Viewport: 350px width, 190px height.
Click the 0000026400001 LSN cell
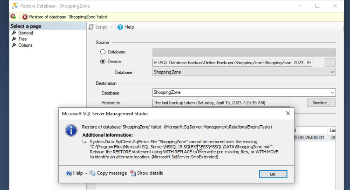pyautogui.click(x=309, y=137)
